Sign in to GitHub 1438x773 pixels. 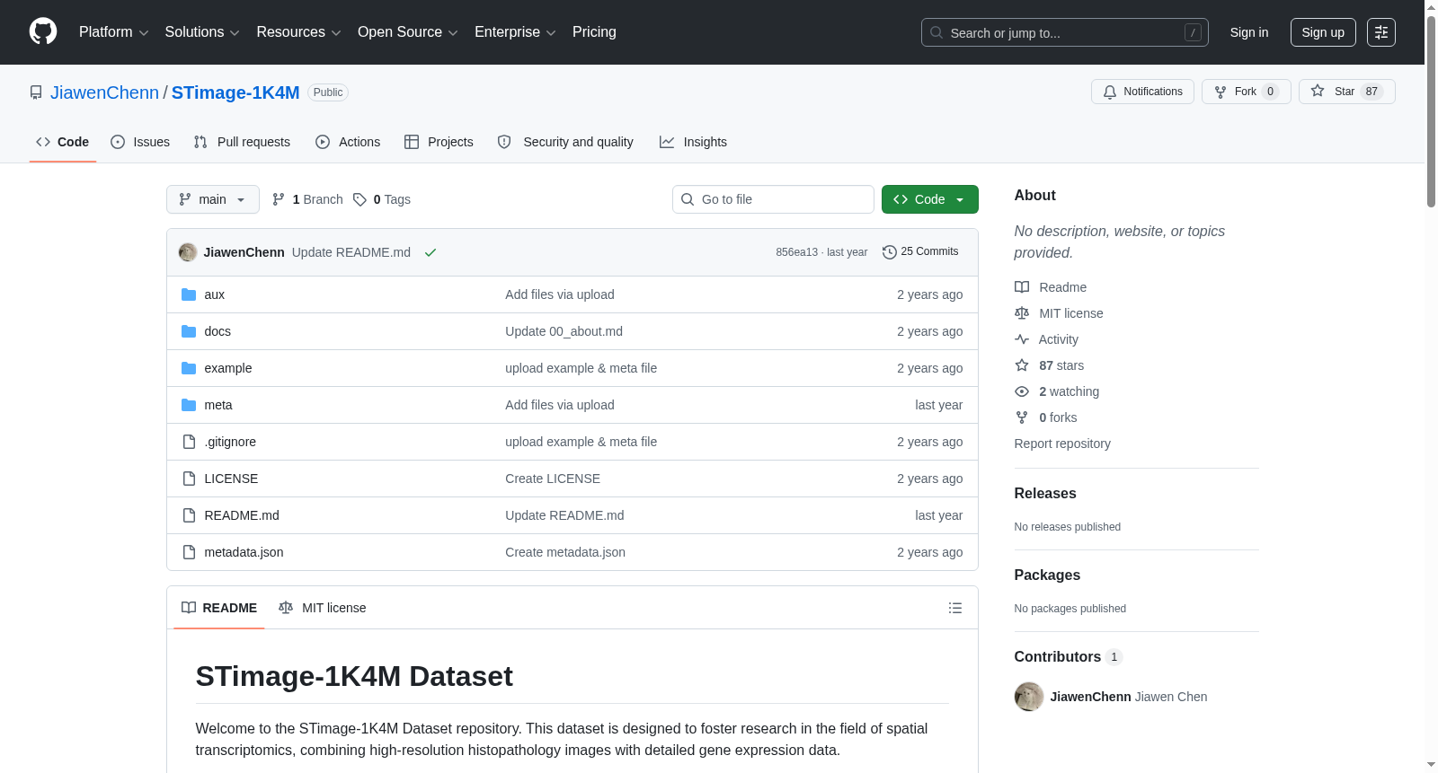click(1249, 32)
